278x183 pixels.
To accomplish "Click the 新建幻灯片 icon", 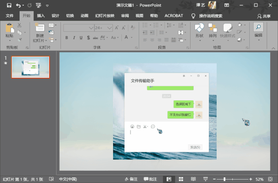I will [40, 28].
